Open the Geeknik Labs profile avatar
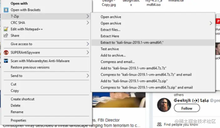The width and height of the screenshot is (220, 128). pyautogui.click(x=164, y=105)
